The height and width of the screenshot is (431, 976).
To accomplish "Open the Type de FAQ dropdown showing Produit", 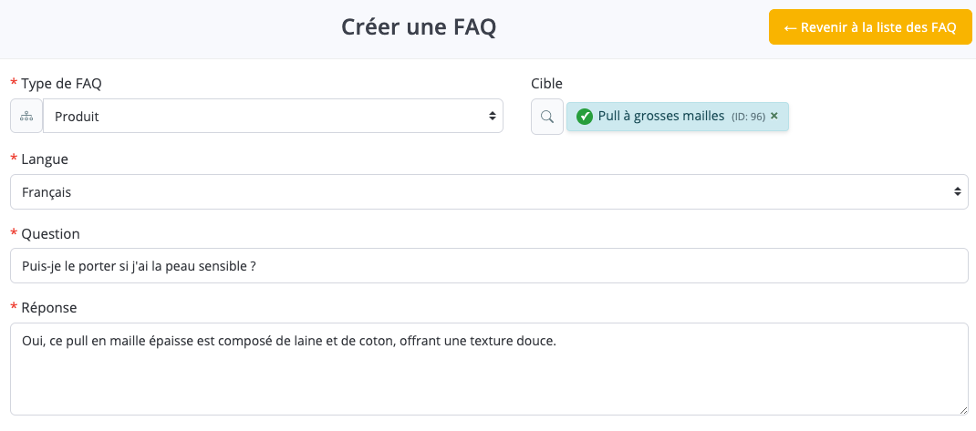I will tap(272, 117).
